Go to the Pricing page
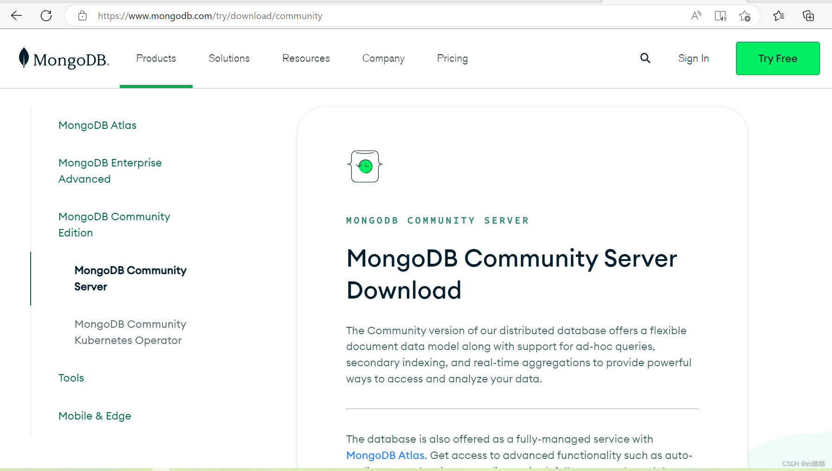 point(452,58)
